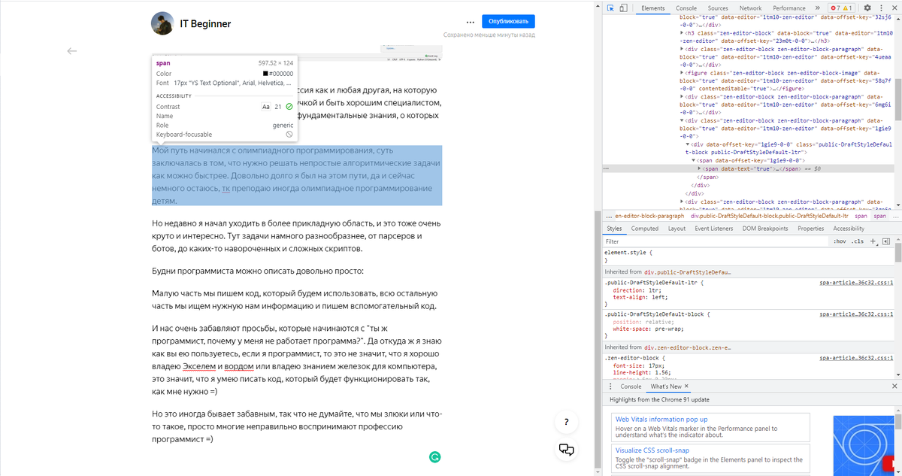Click the text 'Сохранено меньше минуты назад'
The width and height of the screenshot is (902, 476).
click(489, 35)
